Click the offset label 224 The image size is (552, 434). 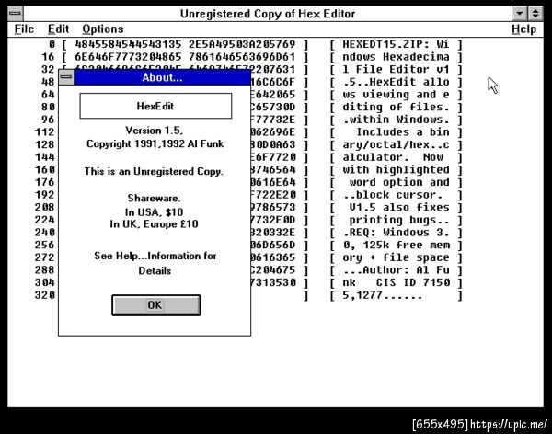(45, 220)
